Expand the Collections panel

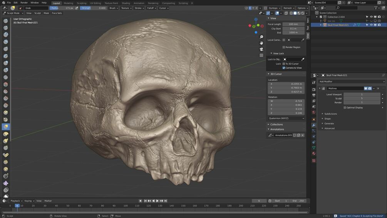[x=276, y=124]
